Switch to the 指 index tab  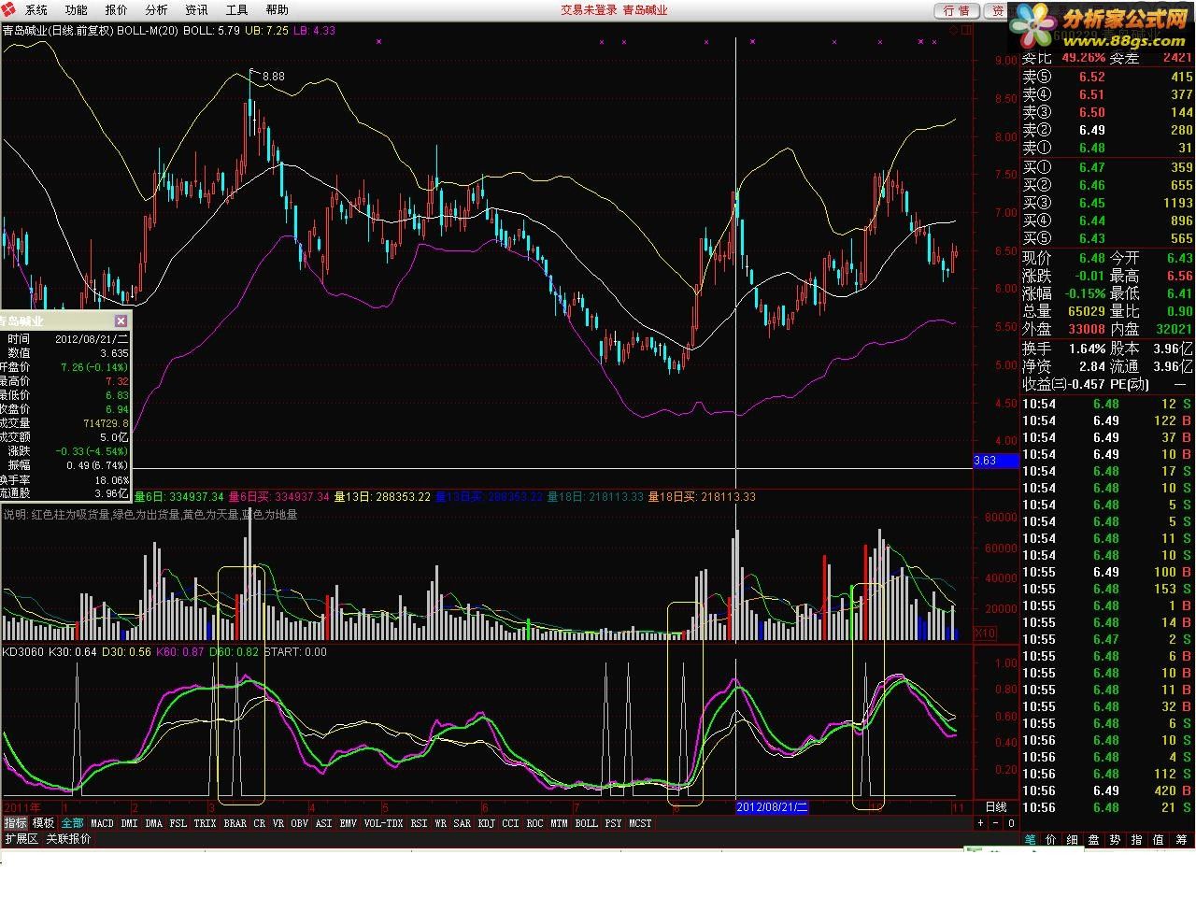pos(1137,840)
